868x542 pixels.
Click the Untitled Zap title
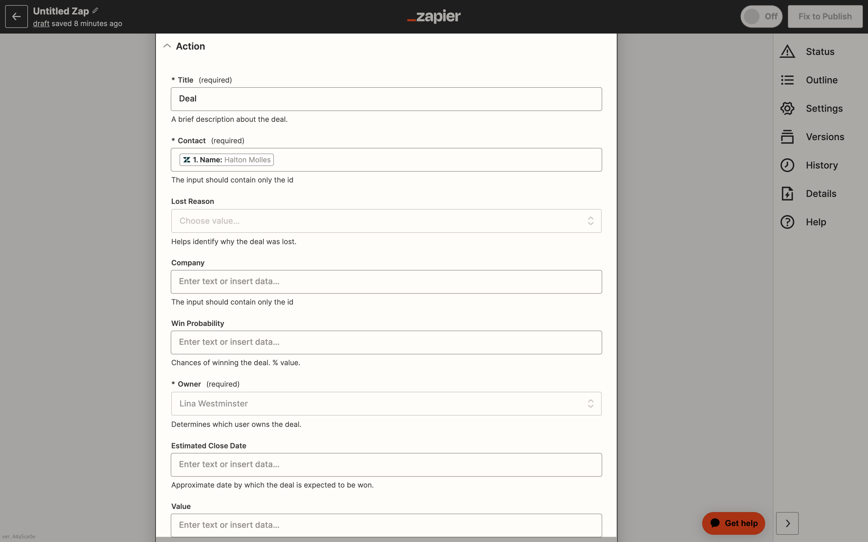(61, 11)
